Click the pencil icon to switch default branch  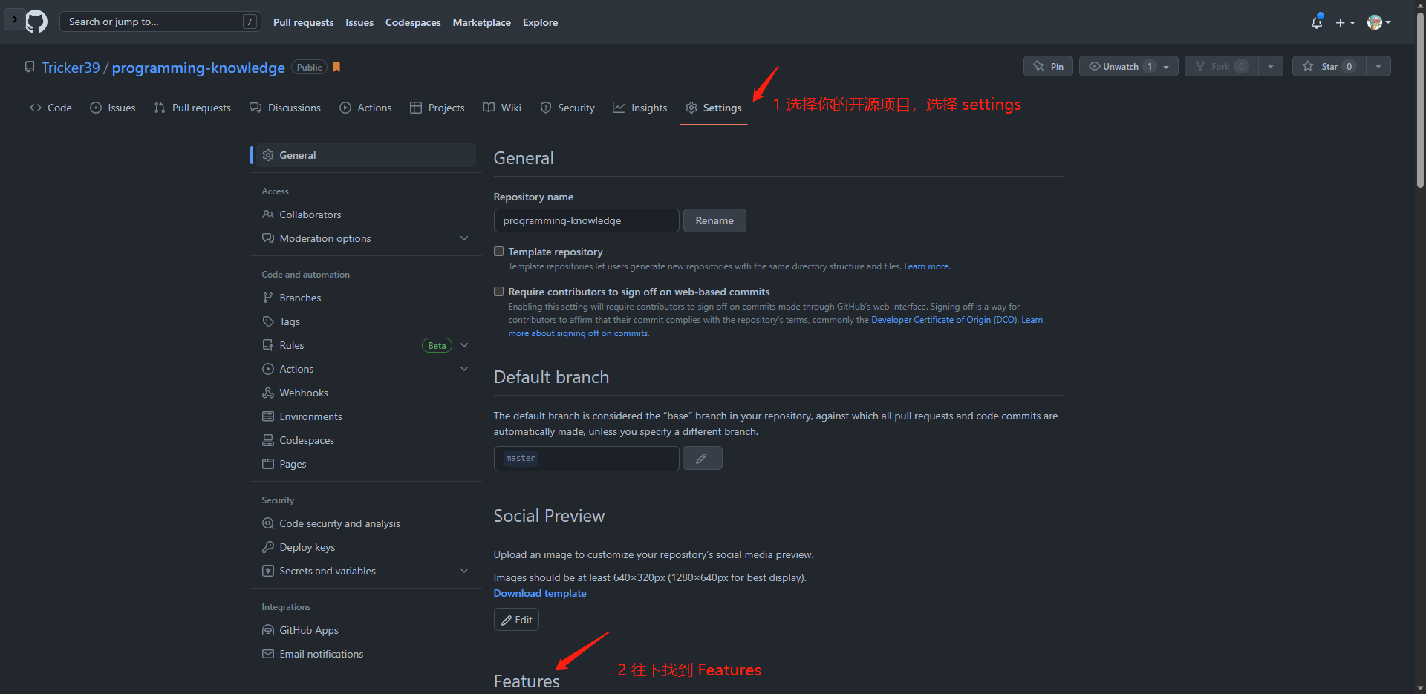702,459
